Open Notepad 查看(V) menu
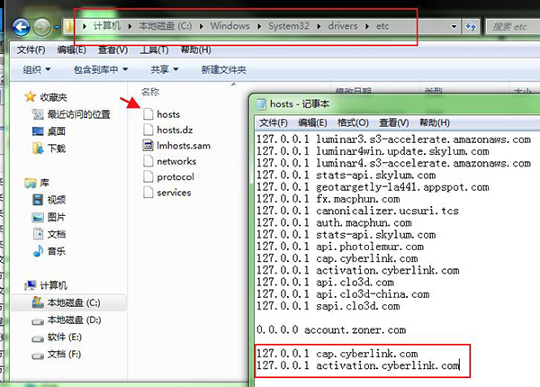Image resolution: width=540 pixels, height=387 pixels. click(x=394, y=123)
